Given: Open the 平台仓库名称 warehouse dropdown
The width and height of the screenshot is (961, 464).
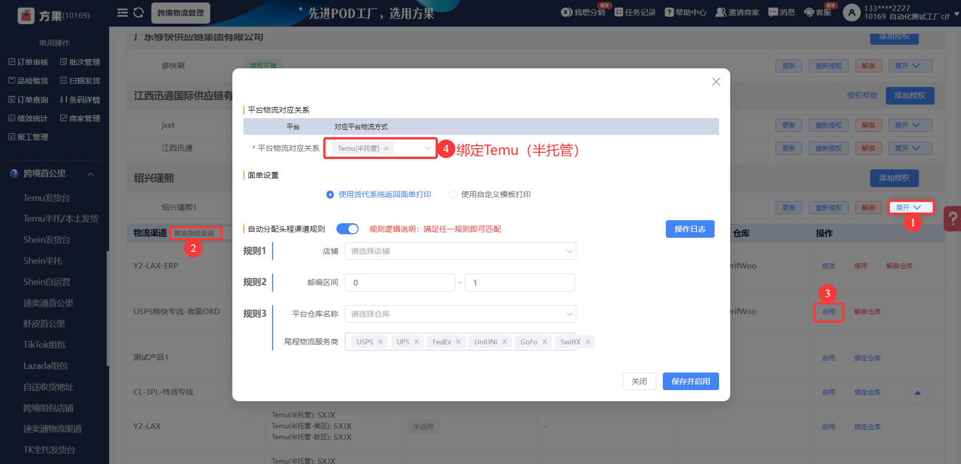Looking at the screenshot, I should point(461,314).
